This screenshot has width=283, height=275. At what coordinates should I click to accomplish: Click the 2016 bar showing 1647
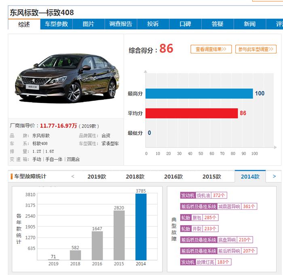tap(97, 246)
